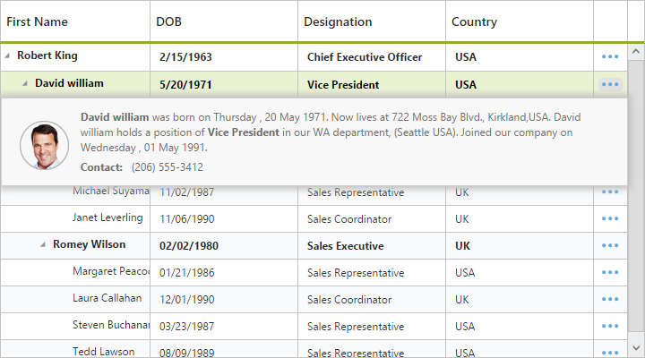Screen dimensions: 645x358
Task: Click the ellipsis icon in David william row
Action: pos(610,84)
